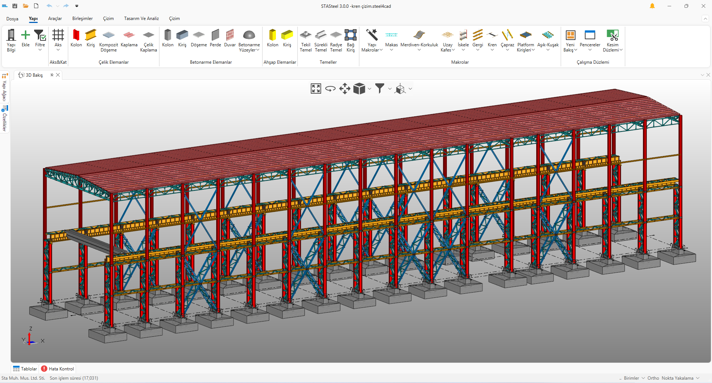Viewport: 712px width, 383px height.
Task: Open the Birimler units dropdown
Action: point(634,378)
